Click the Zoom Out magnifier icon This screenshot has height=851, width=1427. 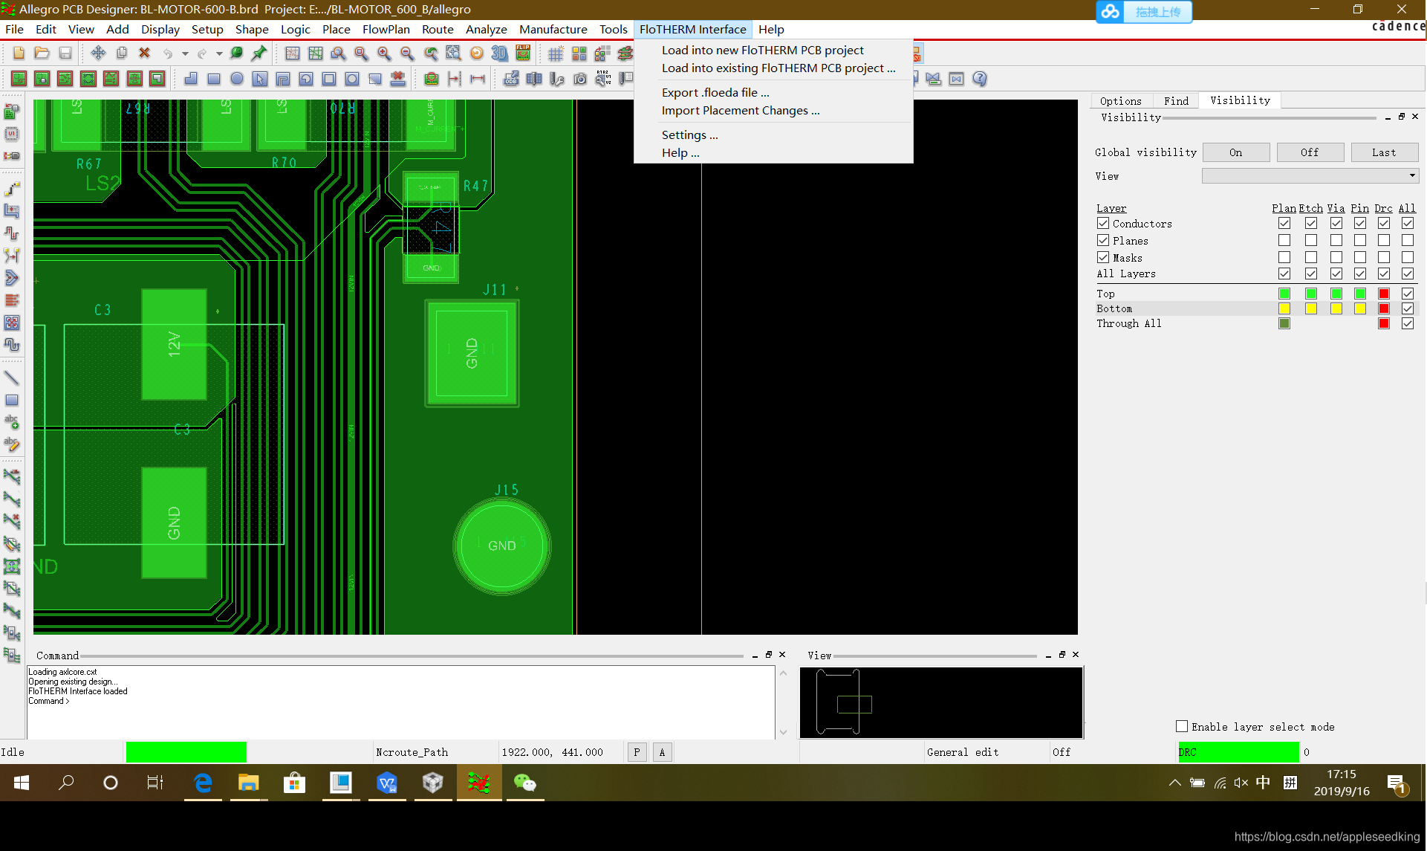[x=407, y=54]
